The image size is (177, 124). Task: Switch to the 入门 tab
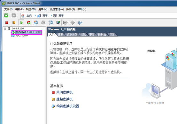(52, 34)
